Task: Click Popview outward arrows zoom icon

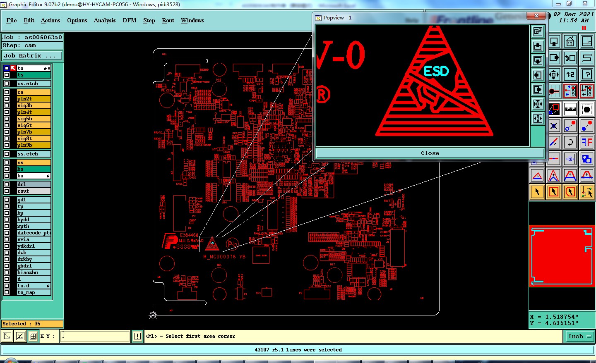Action: tap(538, 118)
